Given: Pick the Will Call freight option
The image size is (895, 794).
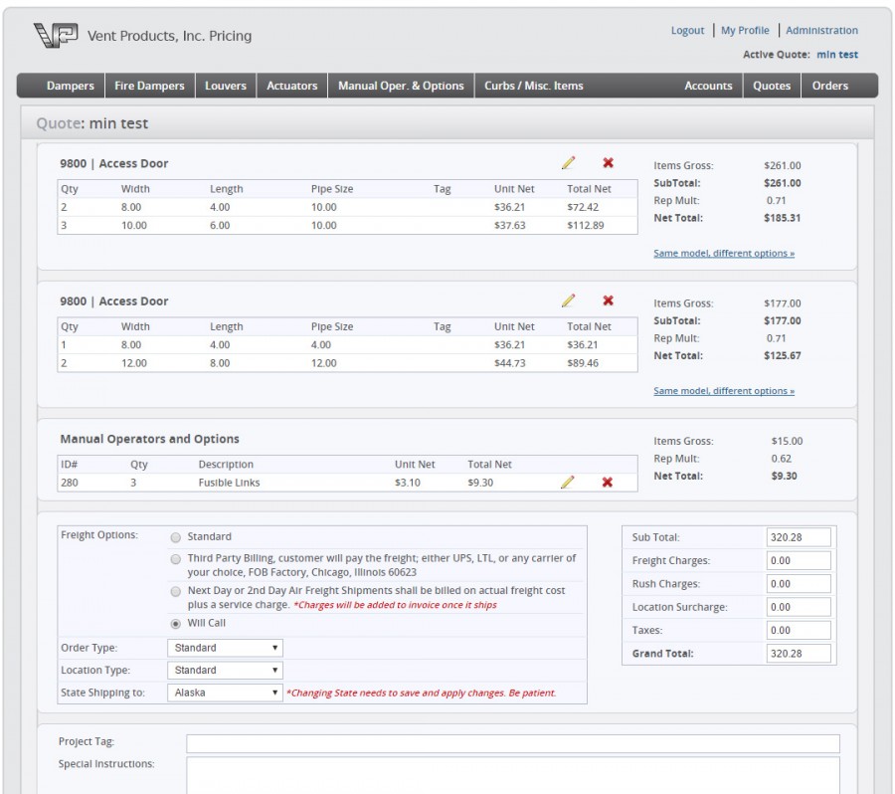Looking at the screenshot, I should pyautogui.click(x=176, y=624).
